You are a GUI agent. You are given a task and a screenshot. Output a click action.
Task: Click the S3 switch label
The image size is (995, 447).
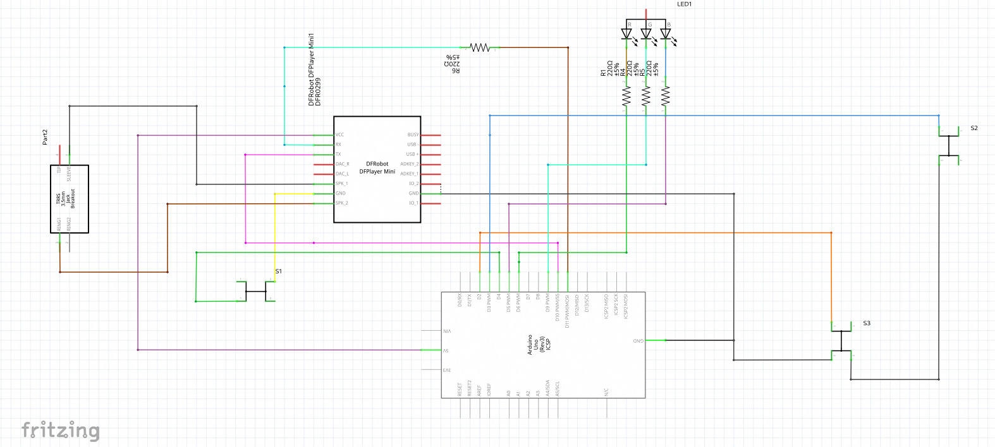(x=867, y=323)
